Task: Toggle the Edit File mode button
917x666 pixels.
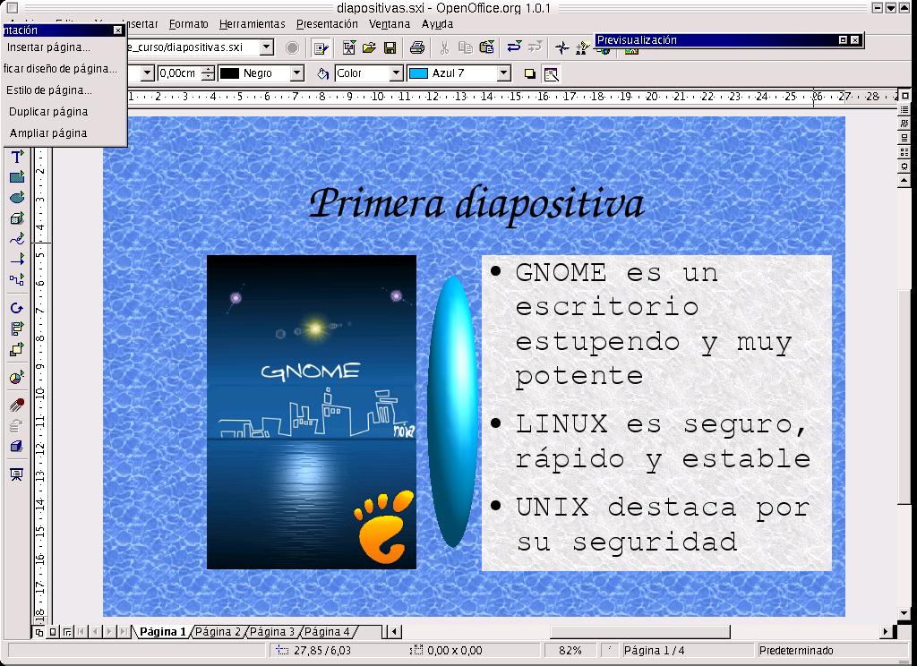Action: pyautogui.click(x=321, y=47)
